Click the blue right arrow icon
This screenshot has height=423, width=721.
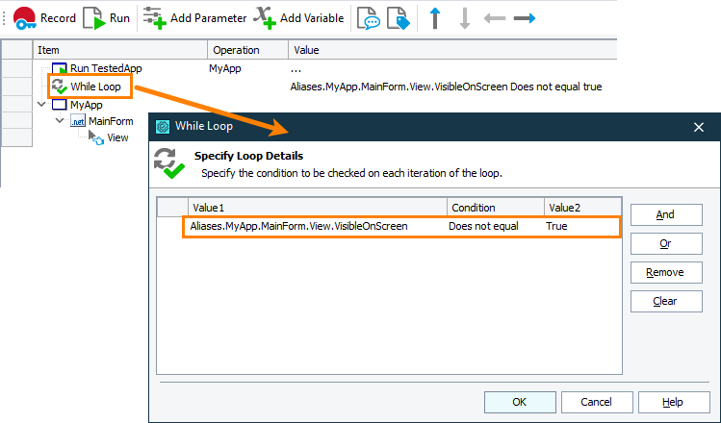[x=525, y=17]
